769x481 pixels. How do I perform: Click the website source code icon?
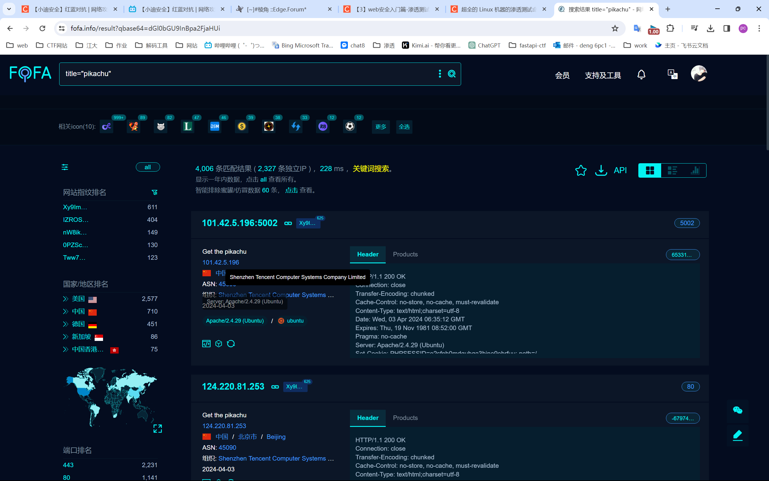pyautogui.click(x=206, y=344)
